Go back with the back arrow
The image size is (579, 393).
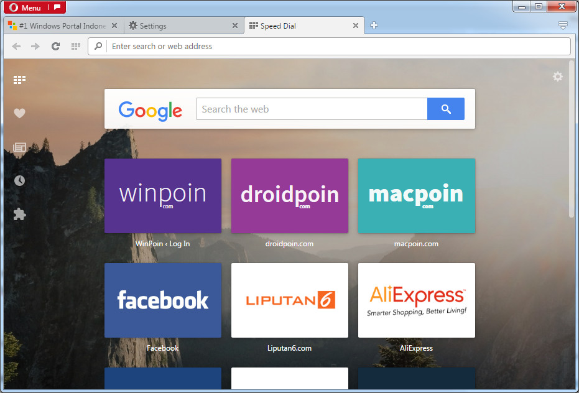(x=16, y=46)
